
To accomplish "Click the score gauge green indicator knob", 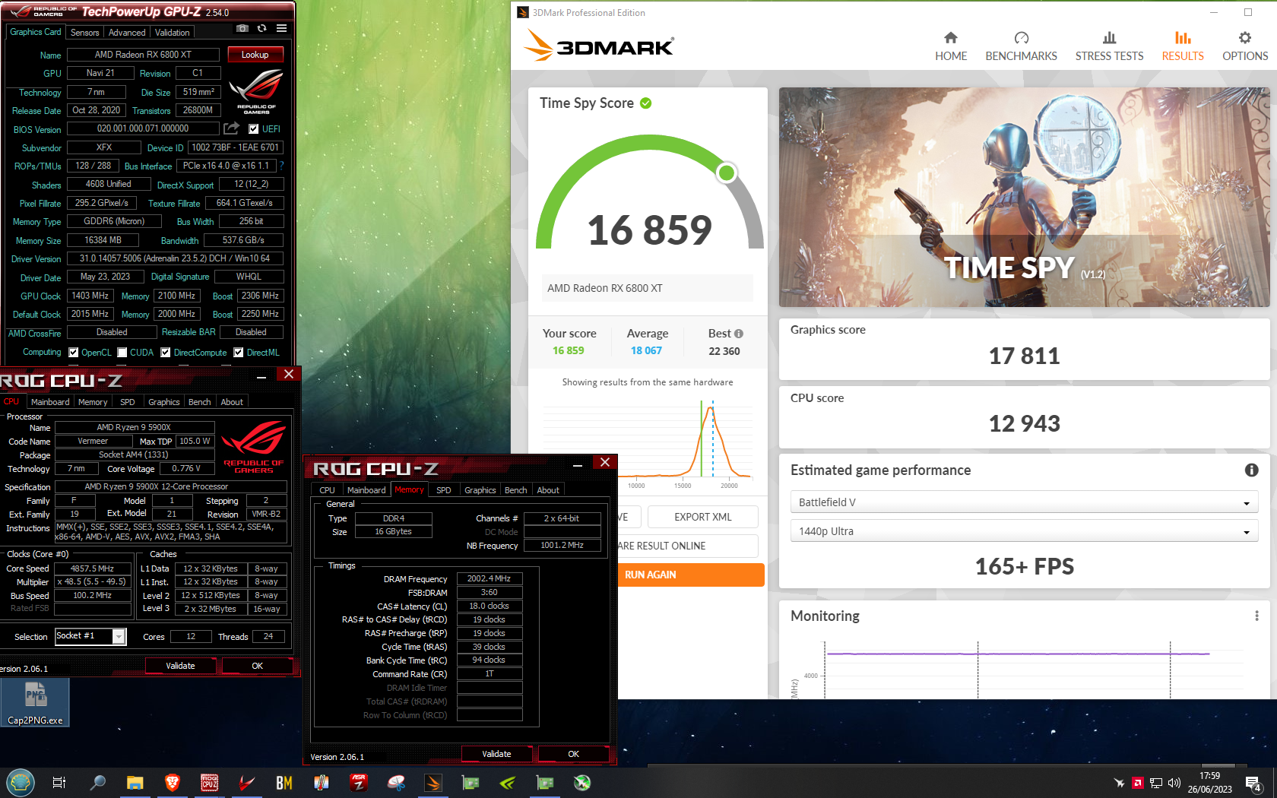I will click(x=727, y=173).
